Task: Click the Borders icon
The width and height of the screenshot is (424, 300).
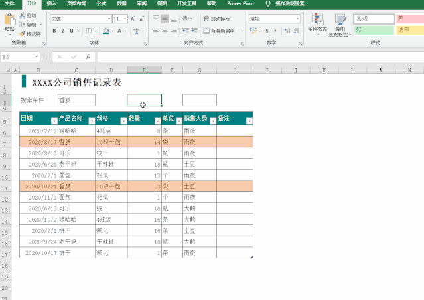Action: (x=89, y=31)
